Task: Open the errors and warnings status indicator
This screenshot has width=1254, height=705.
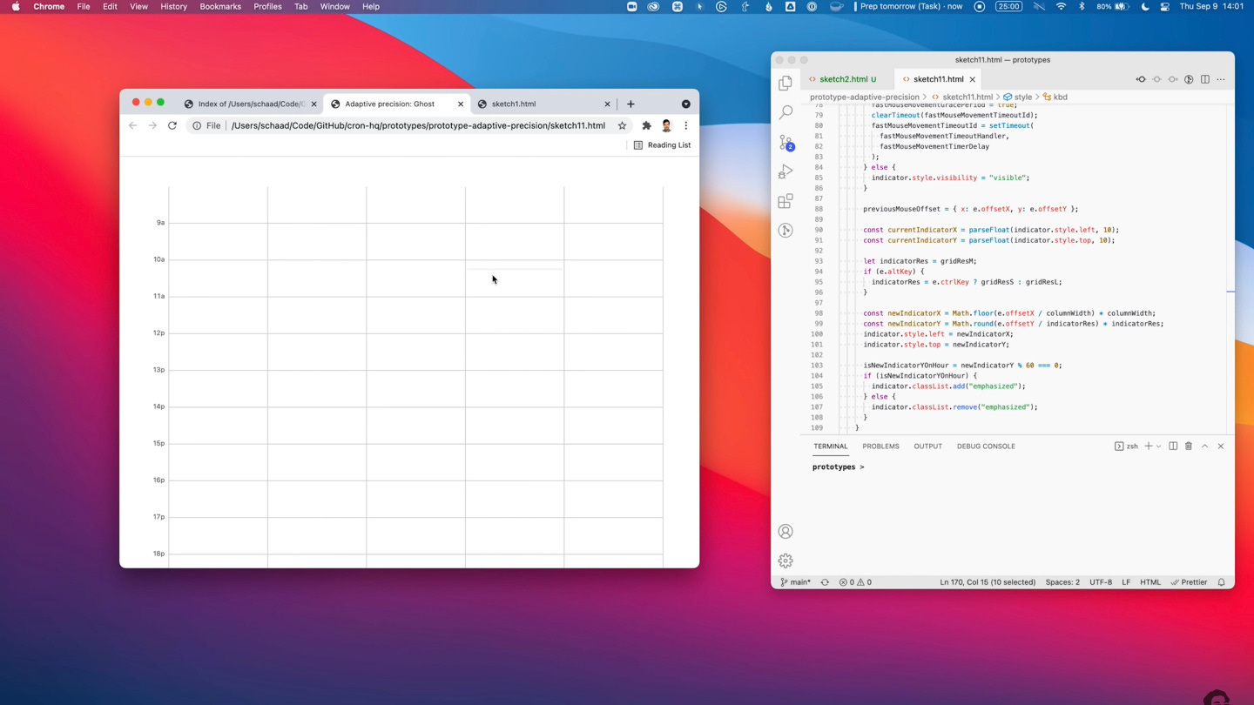Action: click(x=855, y=582)
